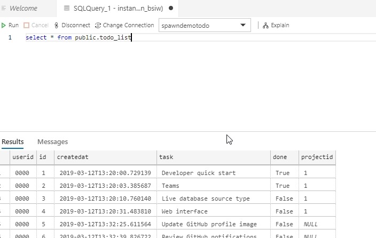Click the Change Connection button label
Image resolution: width=376 pixels, height=238 pixels.
click(x=128, y=25)
